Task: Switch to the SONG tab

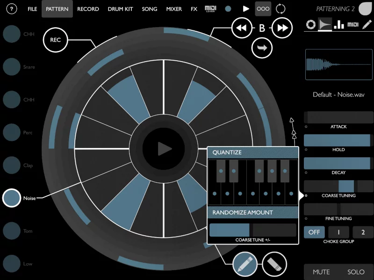Action: [149, 8]
